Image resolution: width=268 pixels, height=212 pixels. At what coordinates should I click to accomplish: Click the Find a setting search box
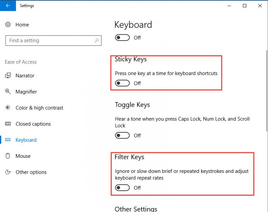[x=53, y=41]
